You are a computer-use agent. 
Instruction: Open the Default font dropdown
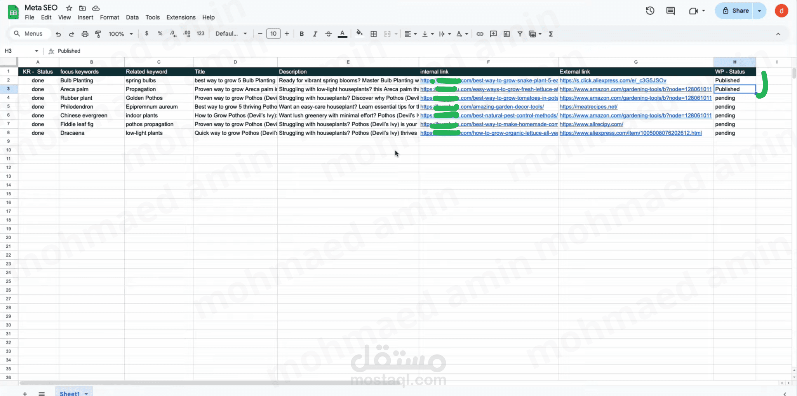pyautogui.click(x=231, y=34)
